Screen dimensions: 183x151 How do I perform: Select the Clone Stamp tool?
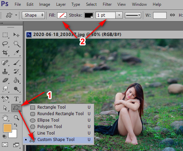point(5,72)
